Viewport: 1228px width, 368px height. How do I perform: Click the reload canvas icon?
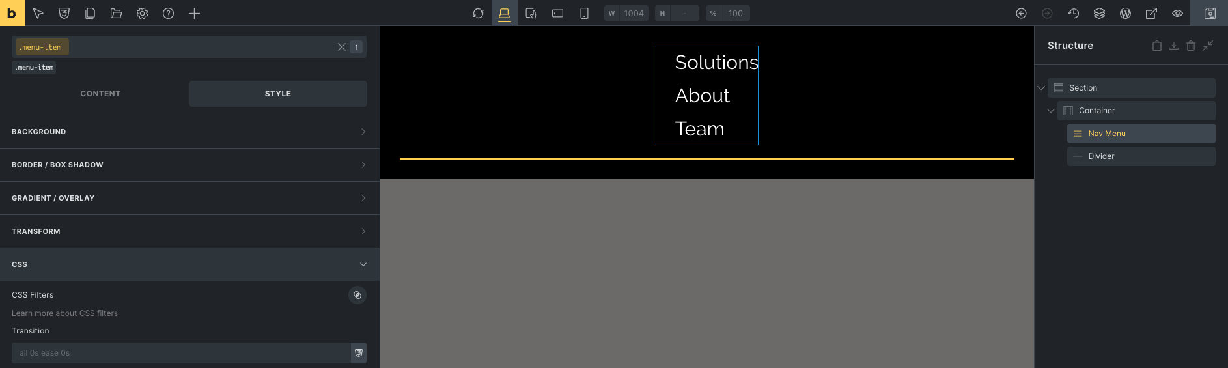(x=478, y=13)
